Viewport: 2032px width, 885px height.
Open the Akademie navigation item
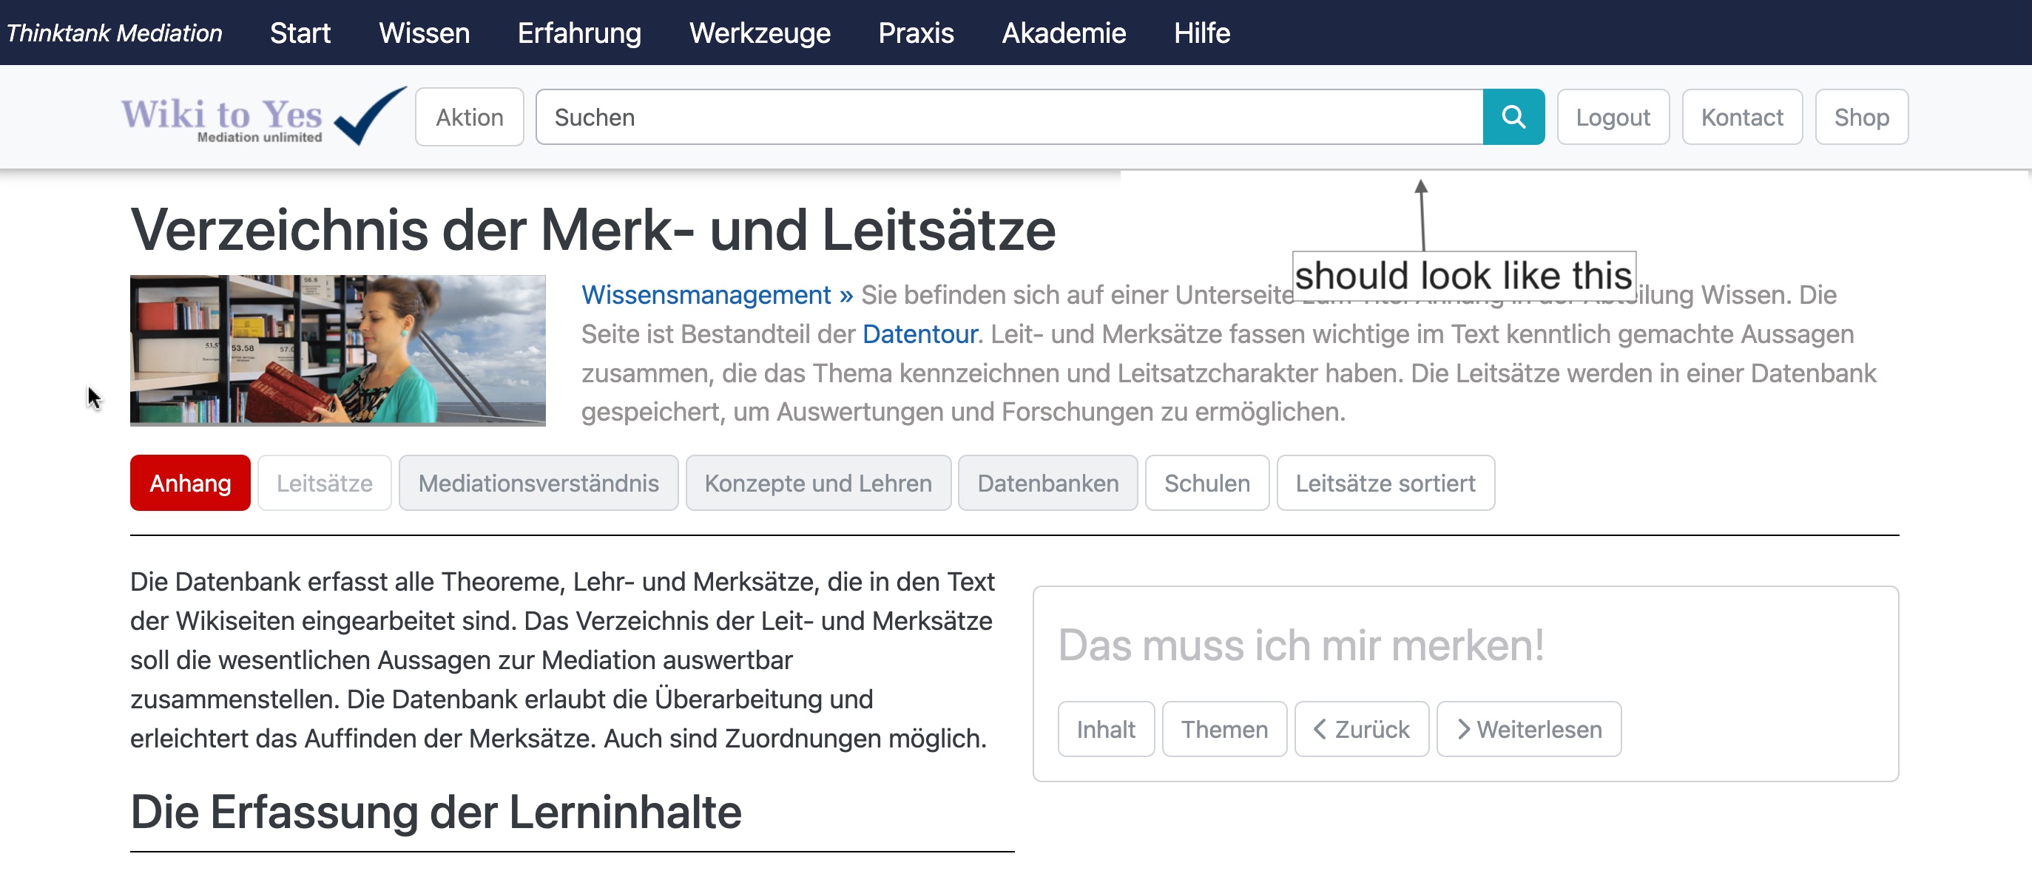[1062, 33]
